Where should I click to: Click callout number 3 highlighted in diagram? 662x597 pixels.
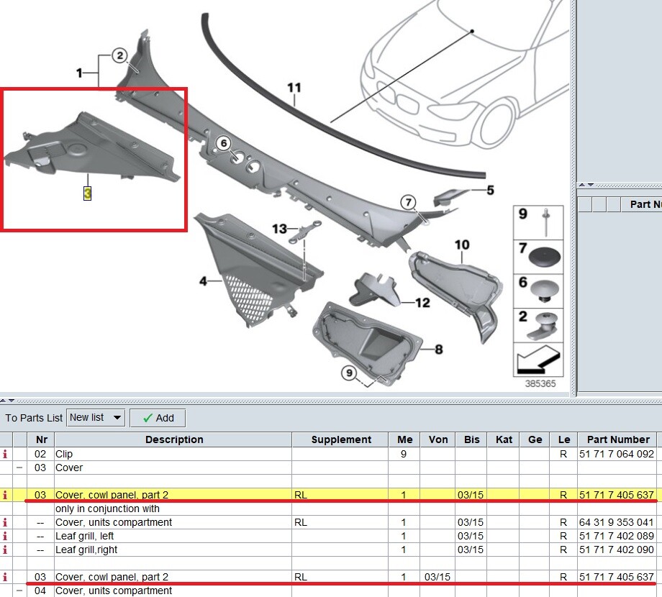pyautogui.click(x=87, y=193)
